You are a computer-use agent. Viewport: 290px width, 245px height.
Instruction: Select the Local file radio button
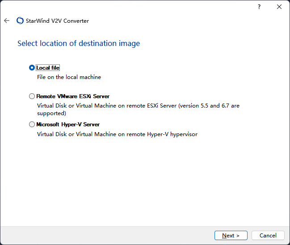32,68
